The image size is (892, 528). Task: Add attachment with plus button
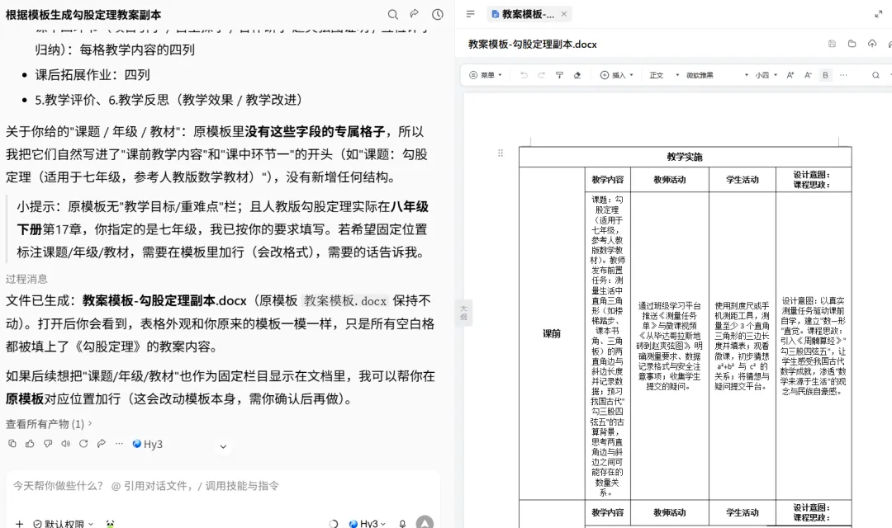pyautogui.click(x=19, y=523)
